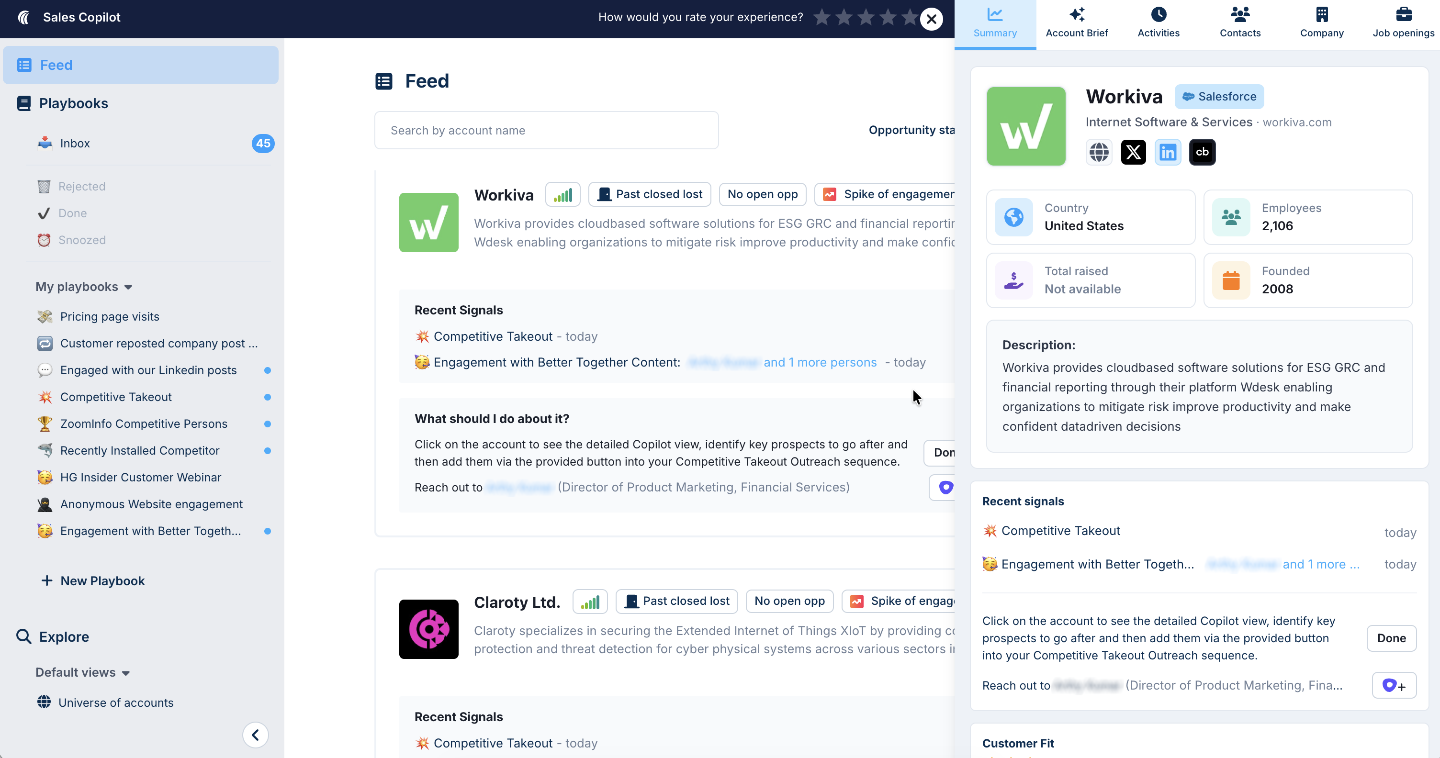Screen dimensions: 1440x758
Task: Click the "and 1 more persons" link
Action: coord(820,363)
